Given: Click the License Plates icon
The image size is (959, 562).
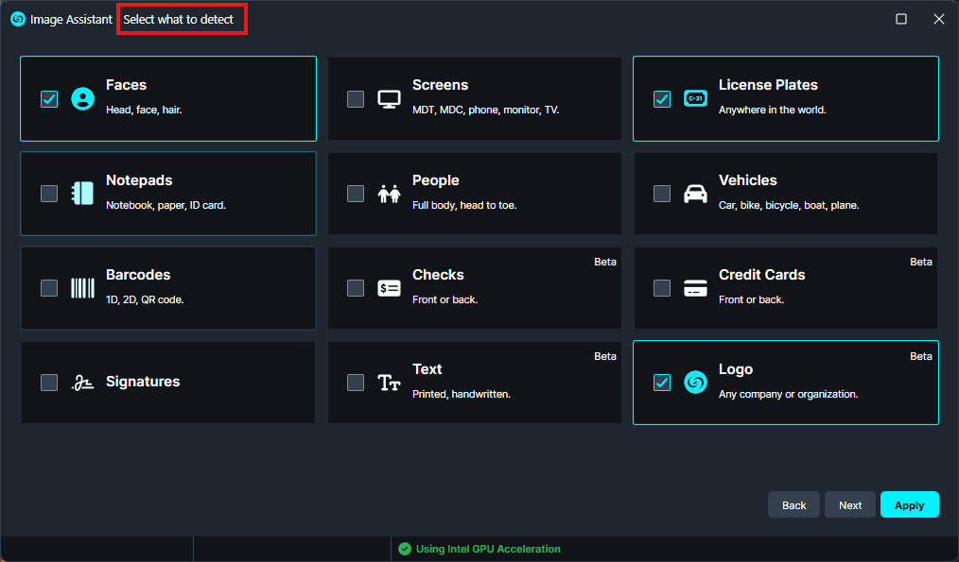Looking at the screenshot, I should [695, 98].
